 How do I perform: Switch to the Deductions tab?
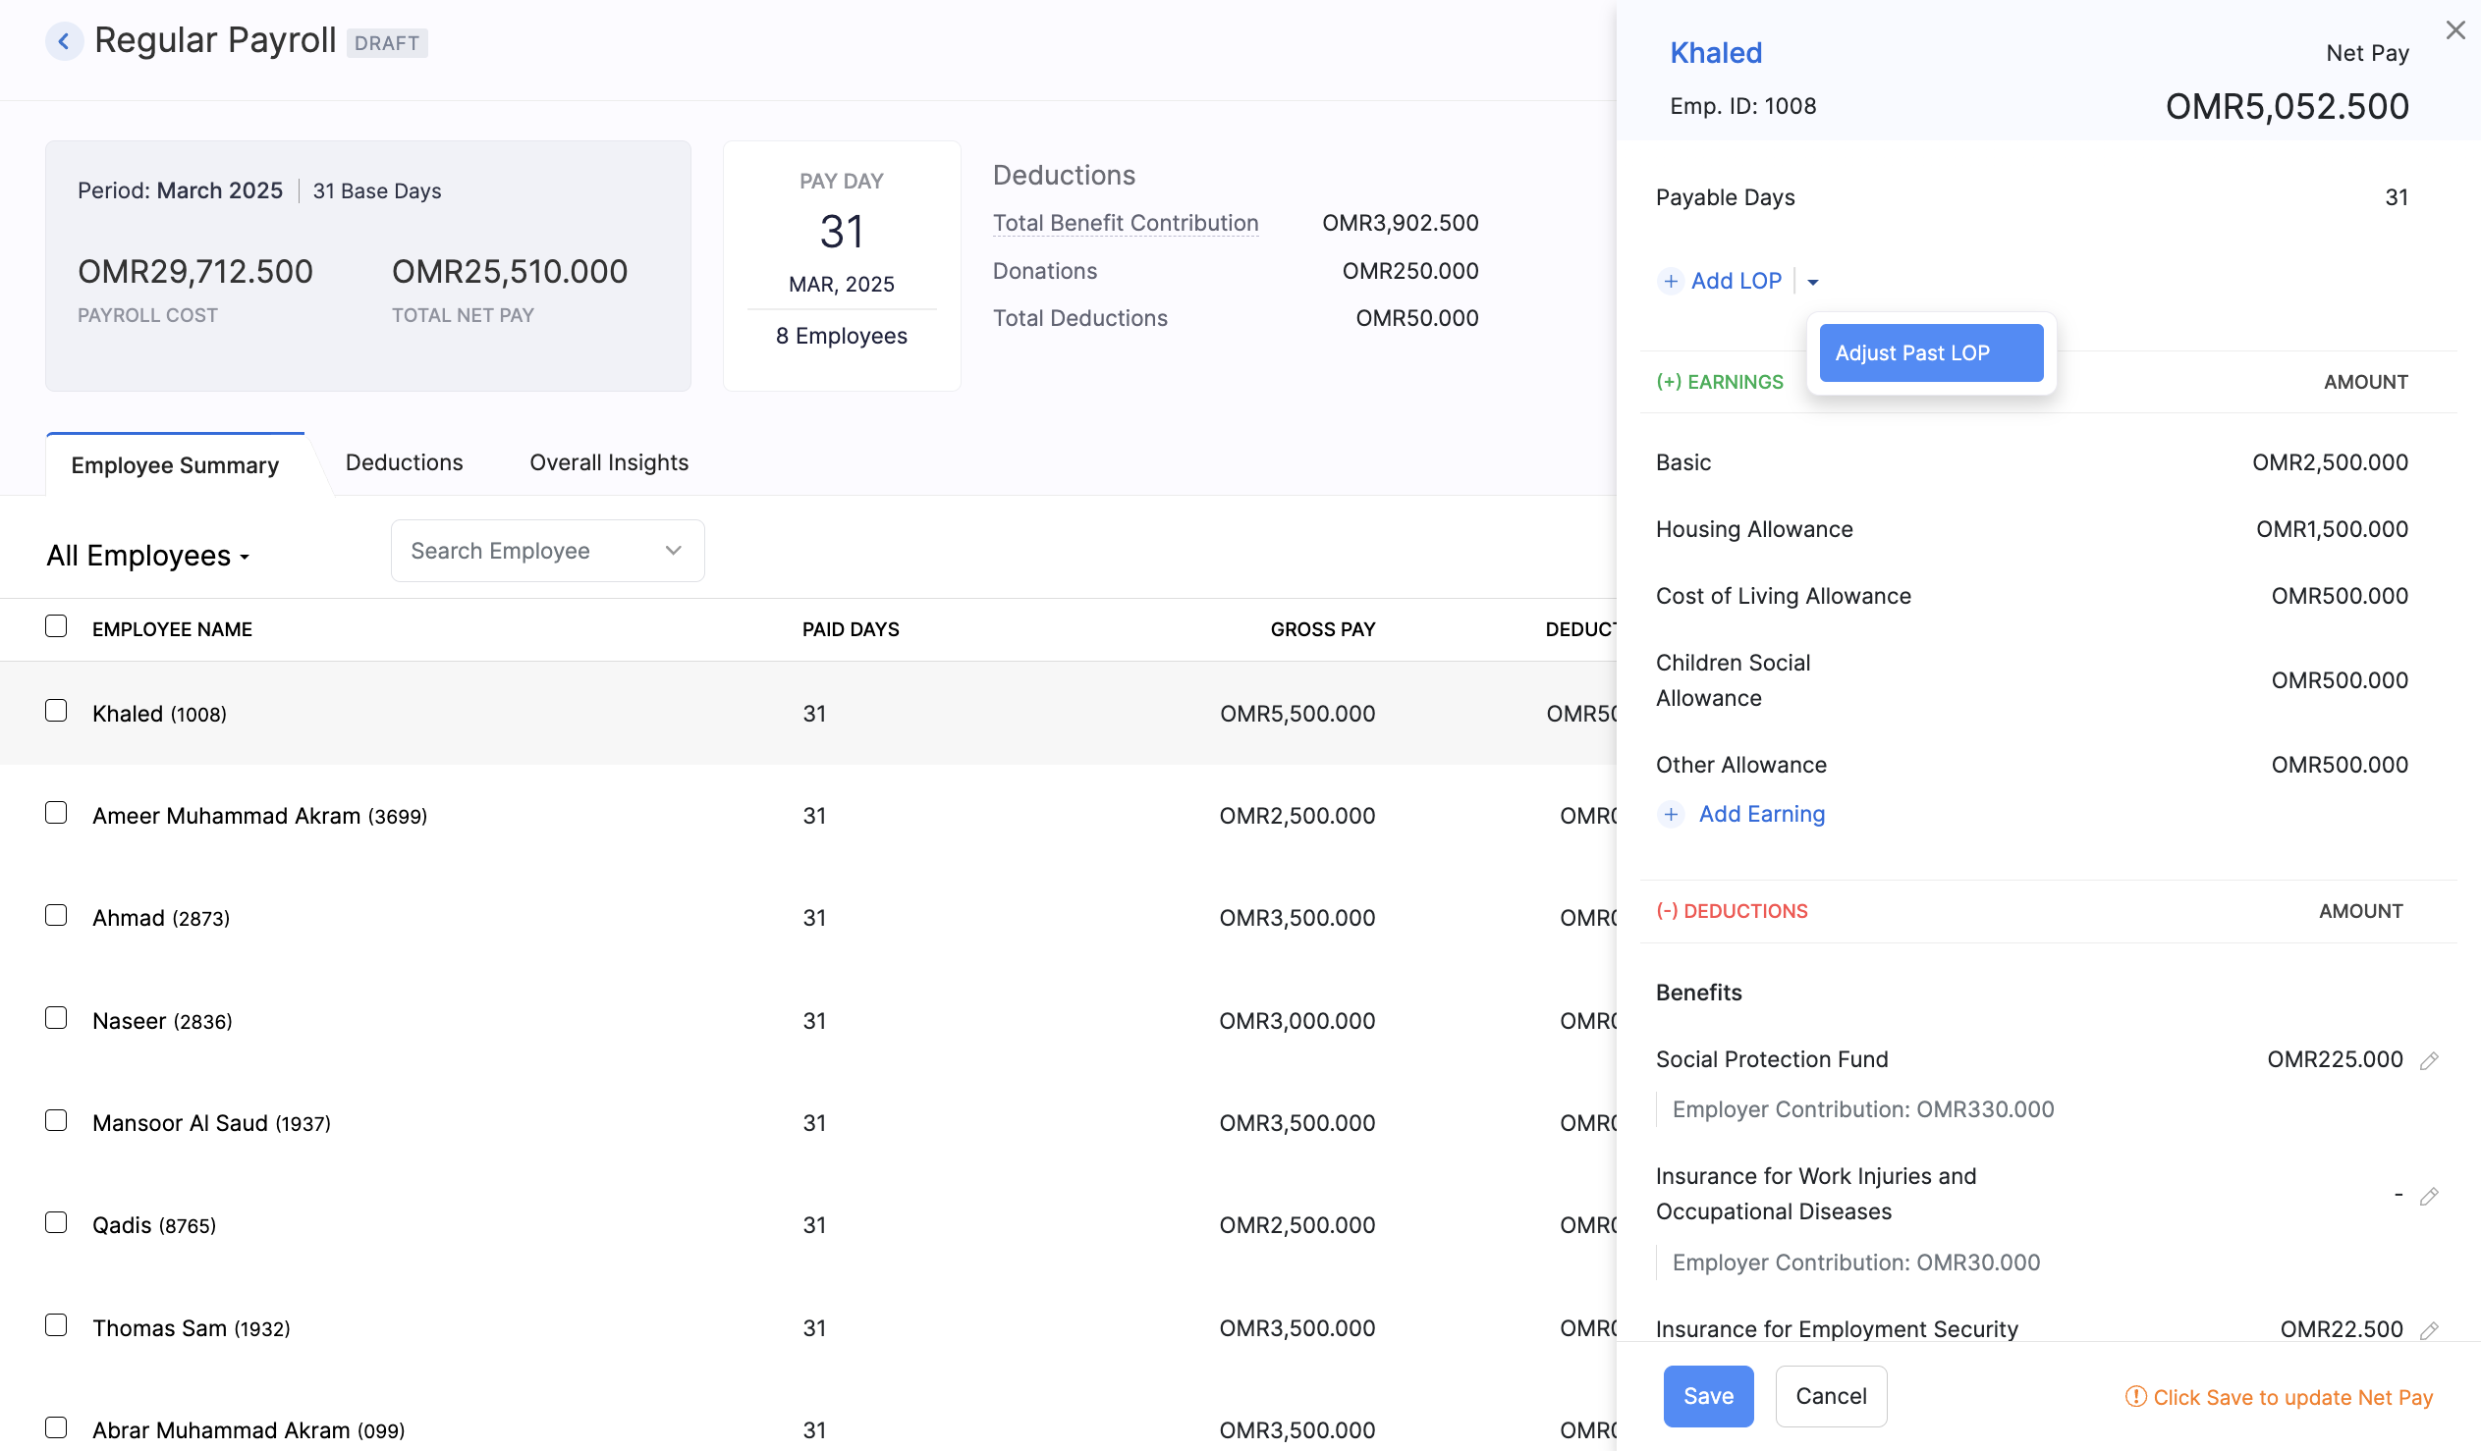coord(404,461)
